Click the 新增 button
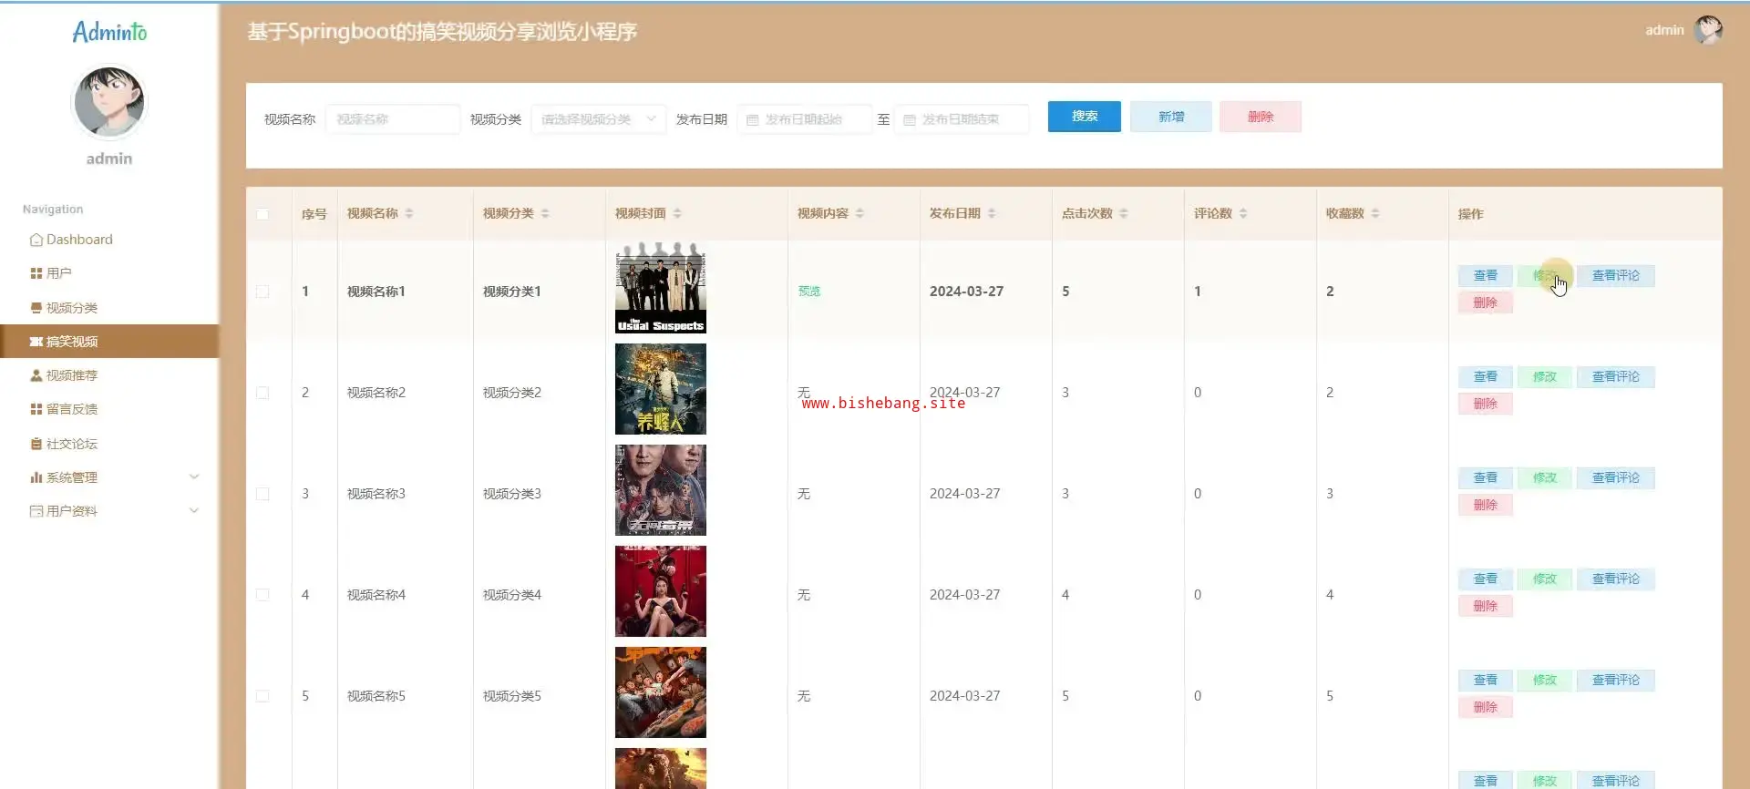Viewport: 1750px width, 789px height. [1171, 117]
